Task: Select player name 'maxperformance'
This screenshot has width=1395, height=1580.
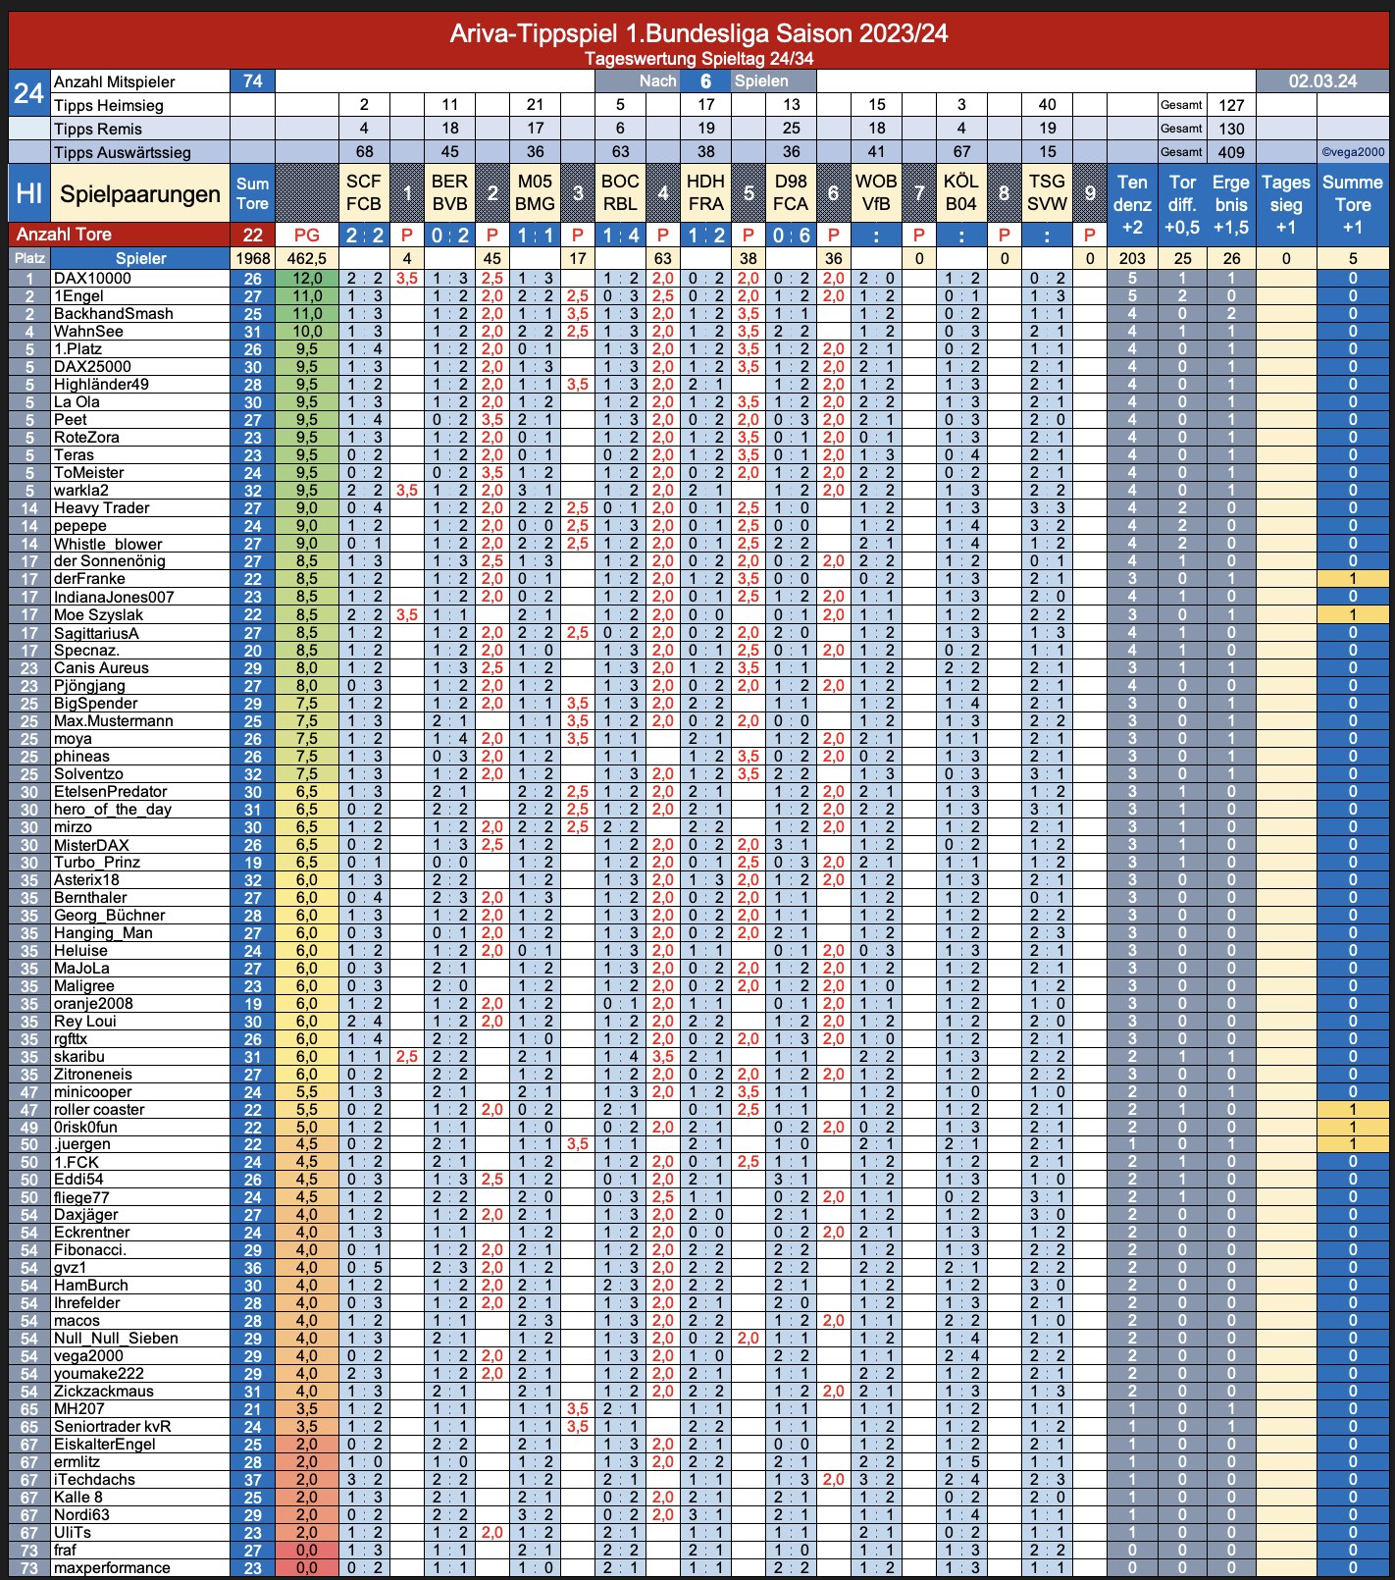Action: (x=112, y=1567)
